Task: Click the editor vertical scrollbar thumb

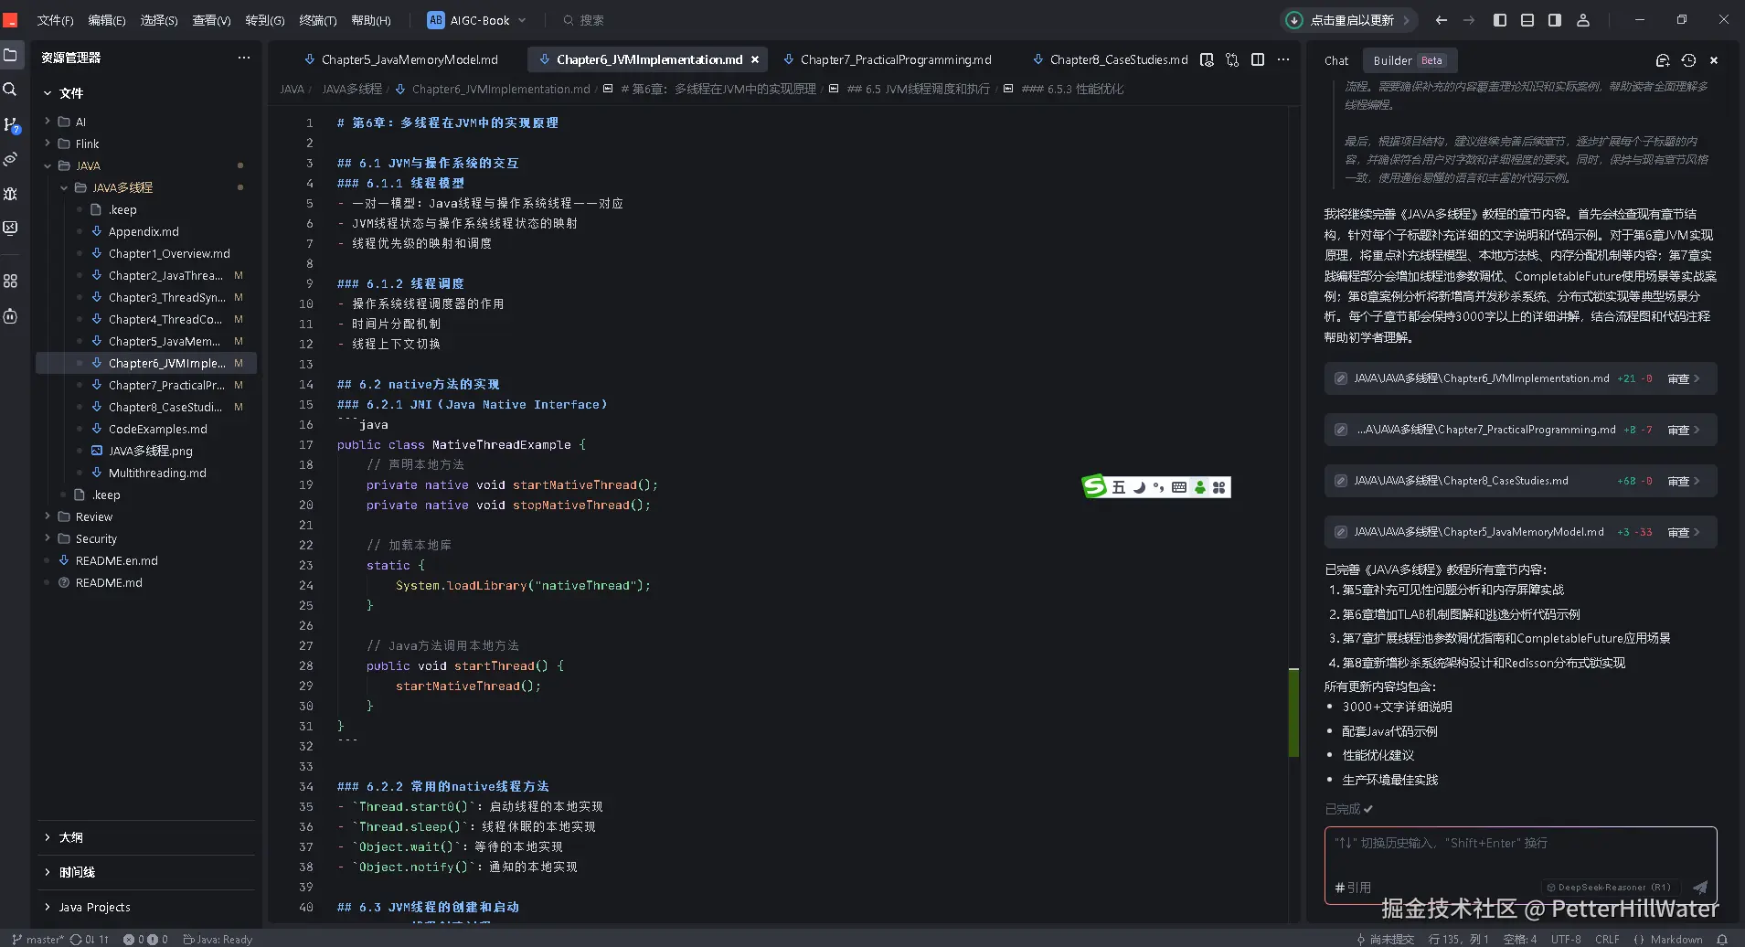Action: tap(1293, 713)
